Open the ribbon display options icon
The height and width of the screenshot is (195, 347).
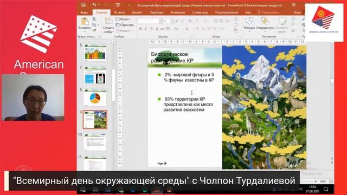[x=294, y=5]
